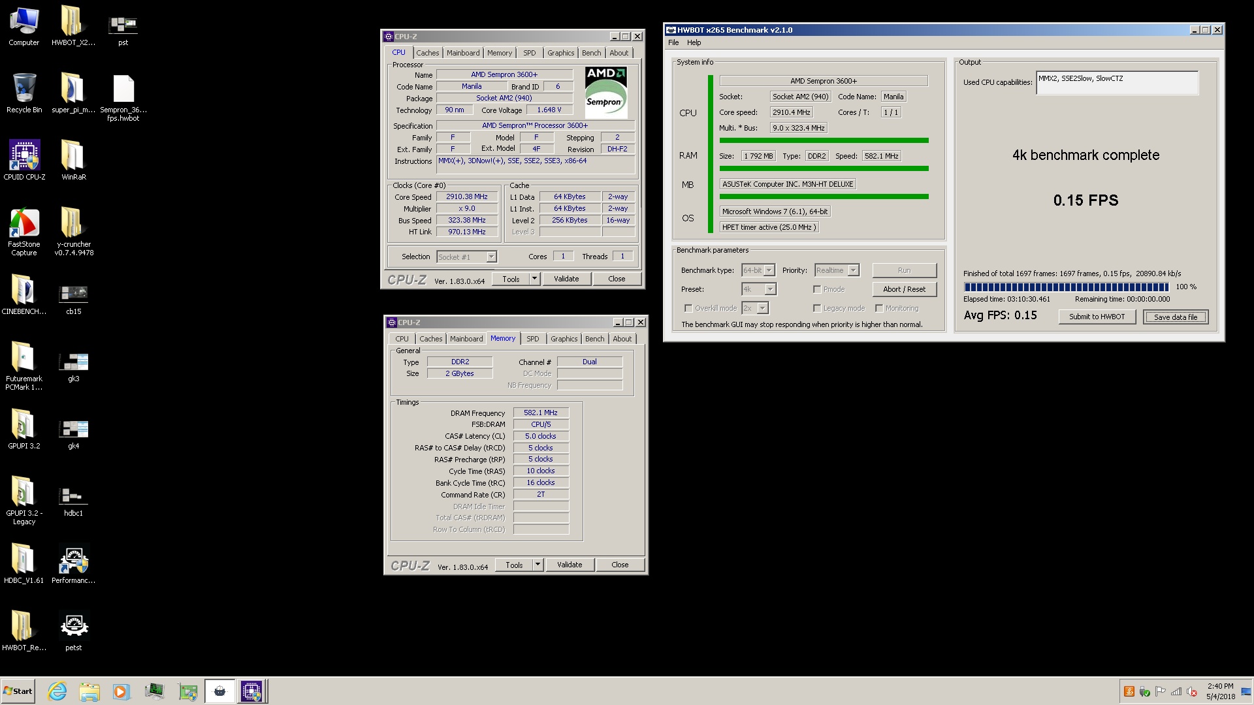Open the super_pi_m folder
The image size is (1254, 705).
point(73,93)
